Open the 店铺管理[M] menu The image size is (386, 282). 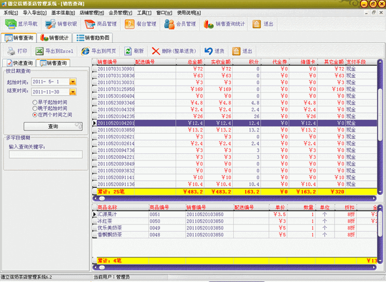[x=92, y=13]
